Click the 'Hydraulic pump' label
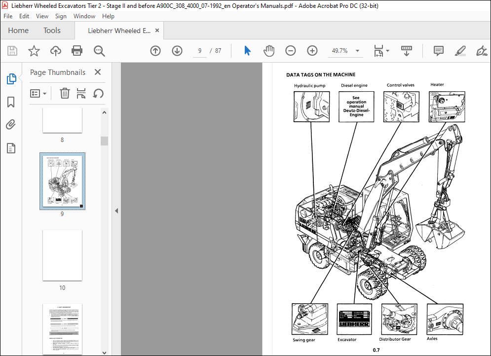 click(310, 86)
